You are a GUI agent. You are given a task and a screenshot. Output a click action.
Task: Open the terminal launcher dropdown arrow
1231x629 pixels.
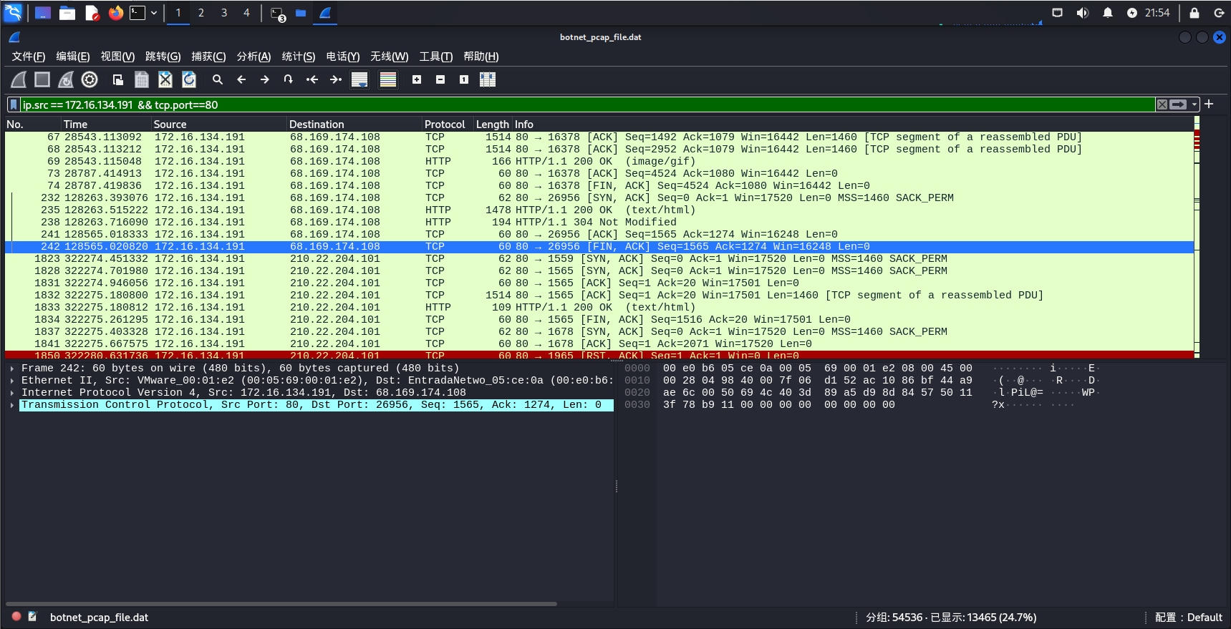click(154, 13)
